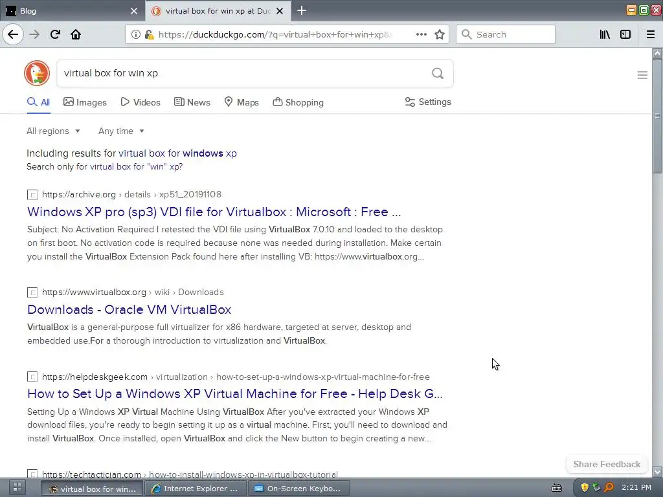Switch to Videos results

coord(140,102)
